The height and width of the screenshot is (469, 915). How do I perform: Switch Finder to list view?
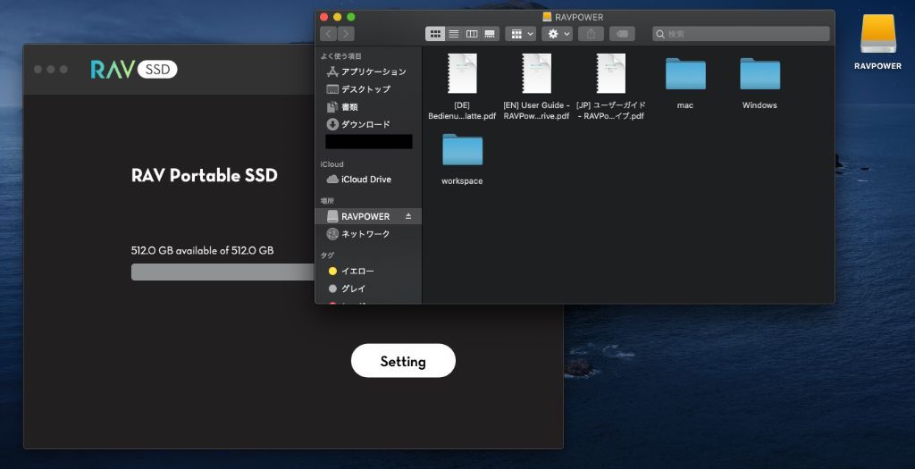pos(453,34)
